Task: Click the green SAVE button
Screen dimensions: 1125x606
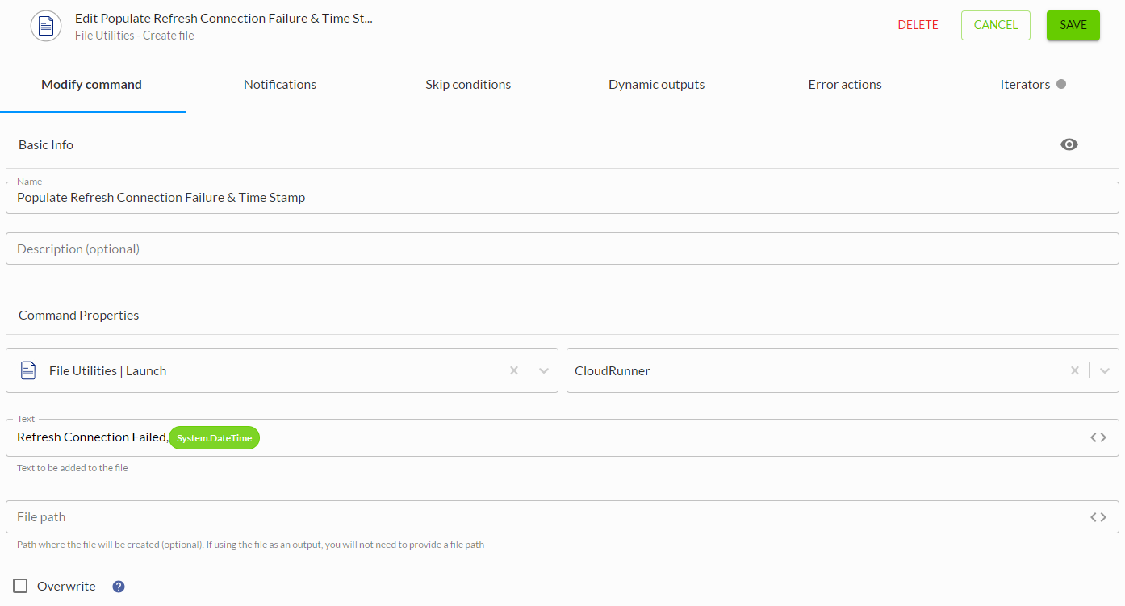Action: [x=1073, y=25]
